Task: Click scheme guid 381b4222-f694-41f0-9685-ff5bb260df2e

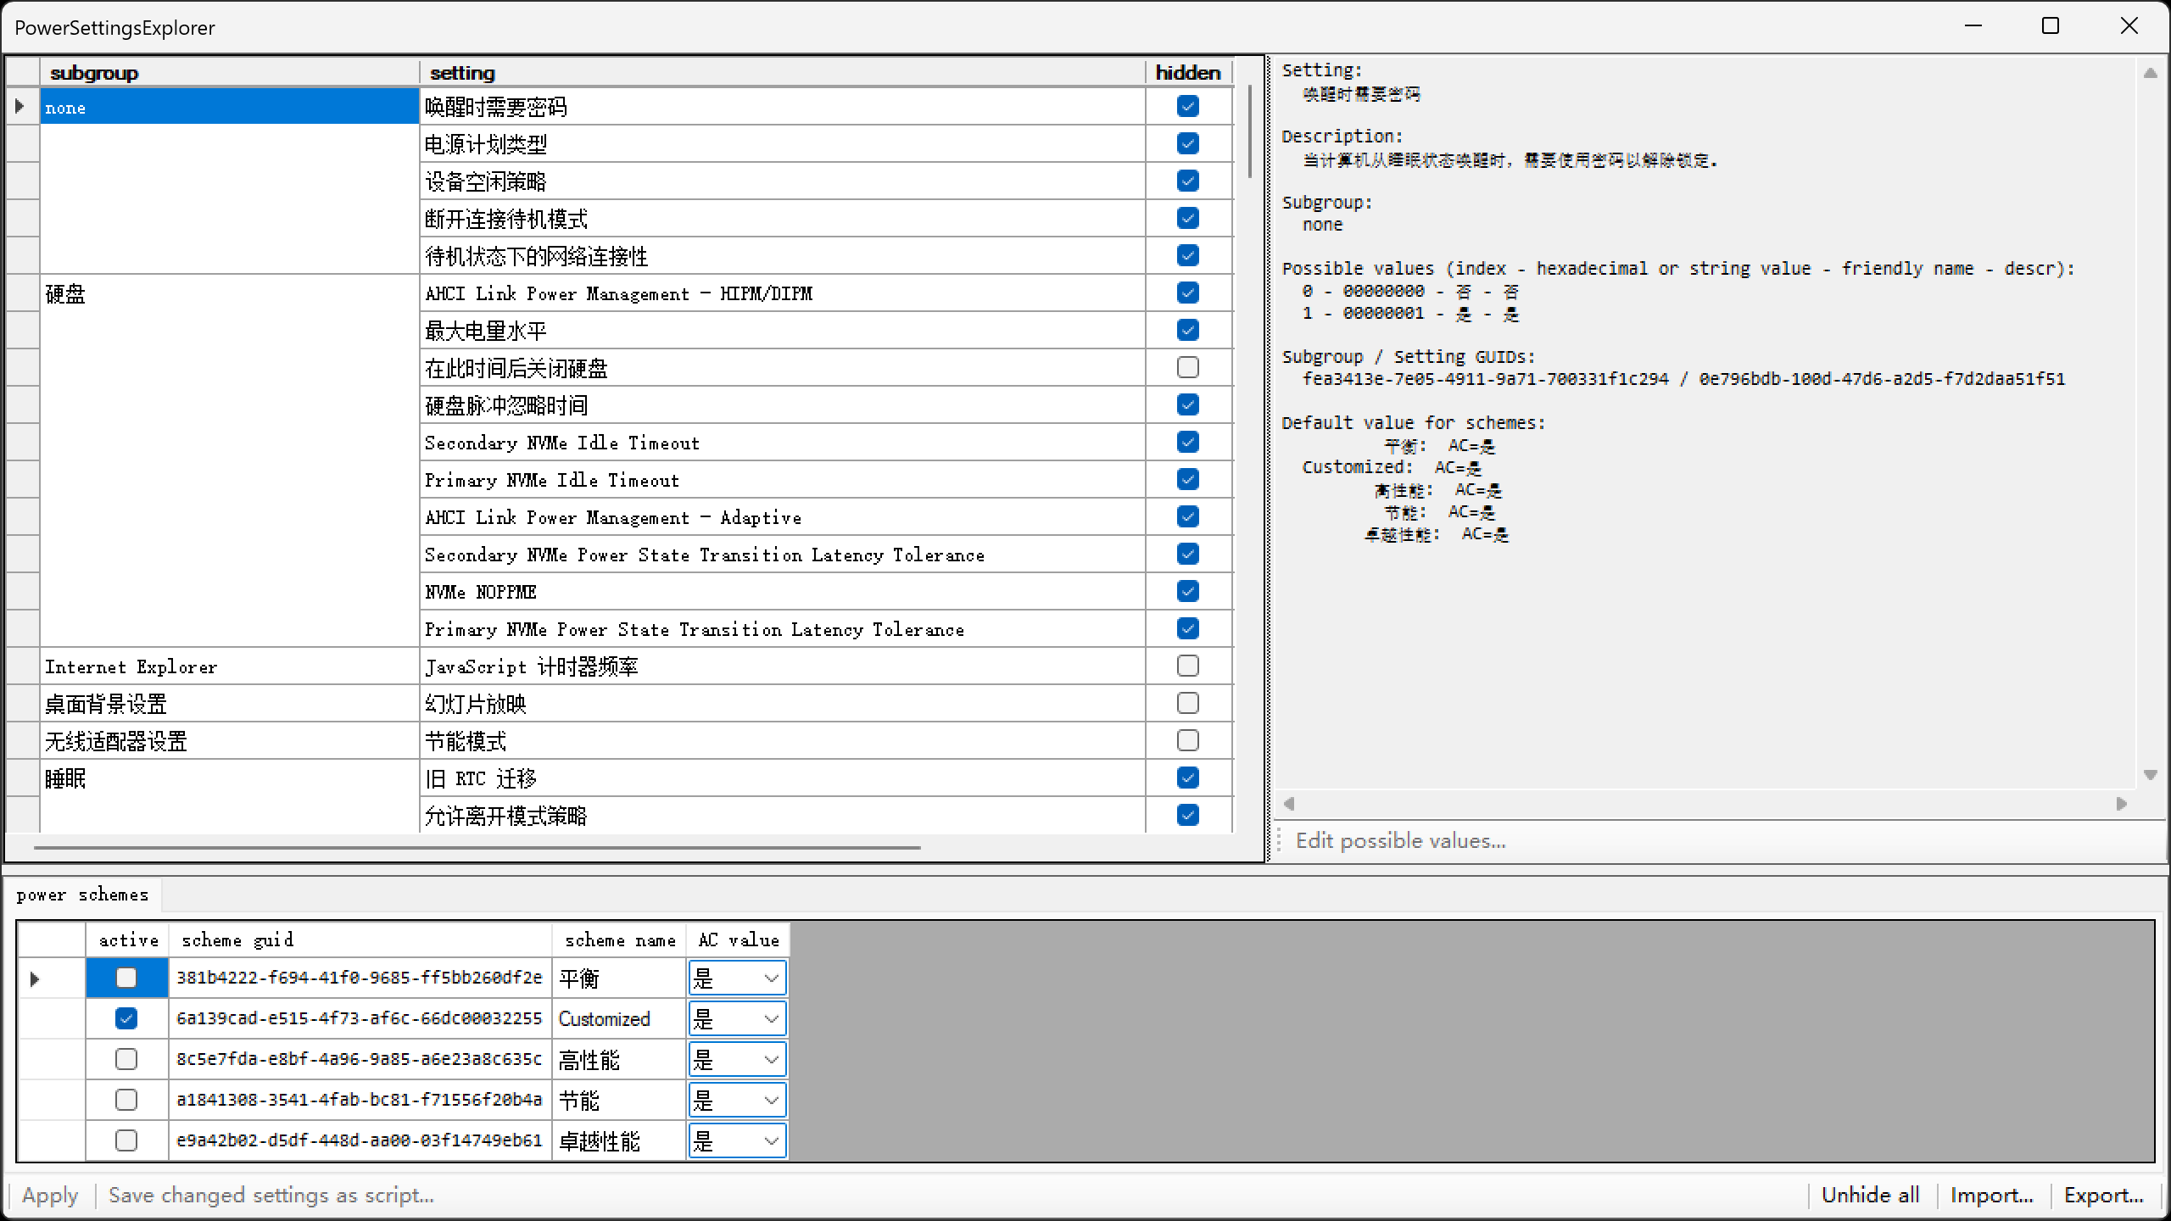Action: click(x=360, y=978)
